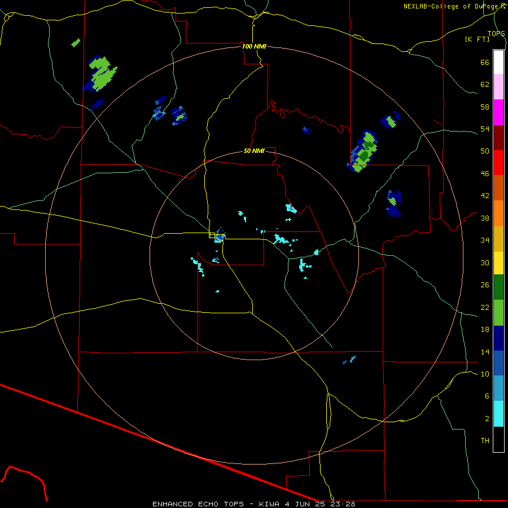Click the navy blue swatch in the scale
Screen dimensions: 508x508
coord(498,338)
